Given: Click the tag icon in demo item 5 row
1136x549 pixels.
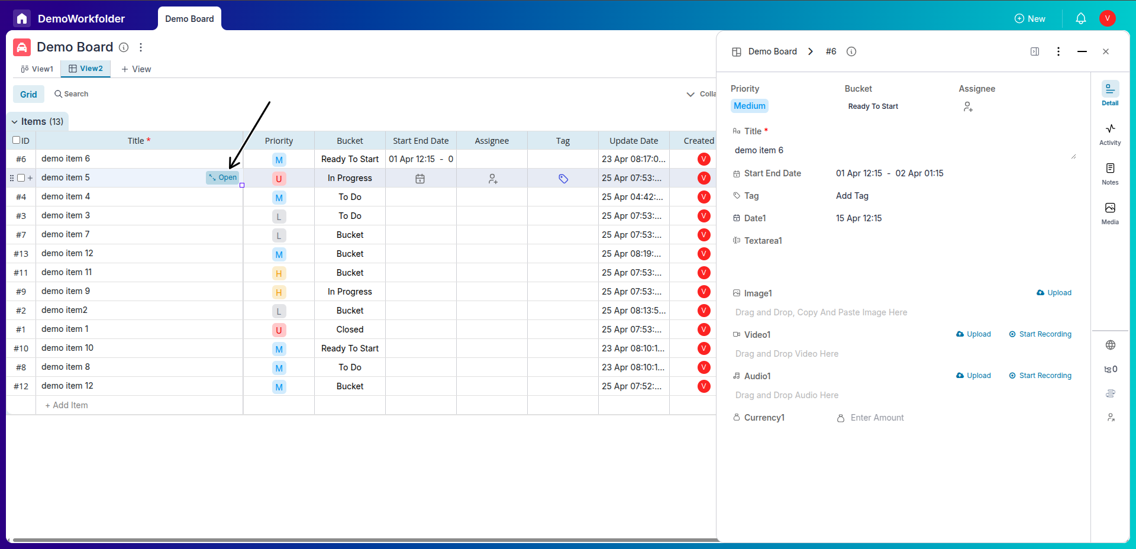Looking at the screenshot, I should (x=563, y=178).
